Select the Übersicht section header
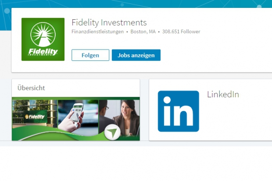This screenshot has height=181, width=272. tap(31, 88)
